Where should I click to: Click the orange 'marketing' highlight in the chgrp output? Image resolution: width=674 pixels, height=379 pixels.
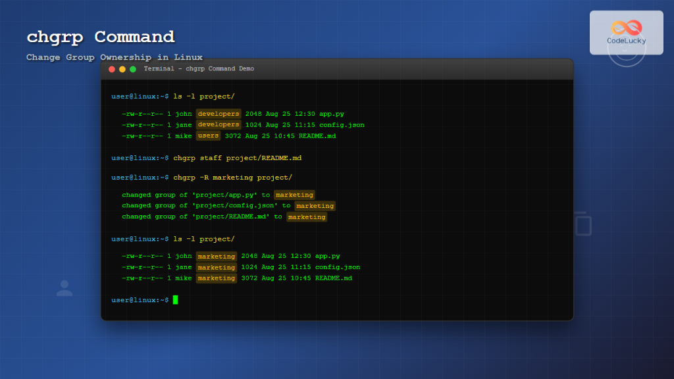click(294, 195)
